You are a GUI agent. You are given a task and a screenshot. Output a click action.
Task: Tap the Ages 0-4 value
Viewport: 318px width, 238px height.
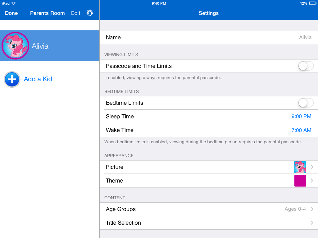point(295,209)
